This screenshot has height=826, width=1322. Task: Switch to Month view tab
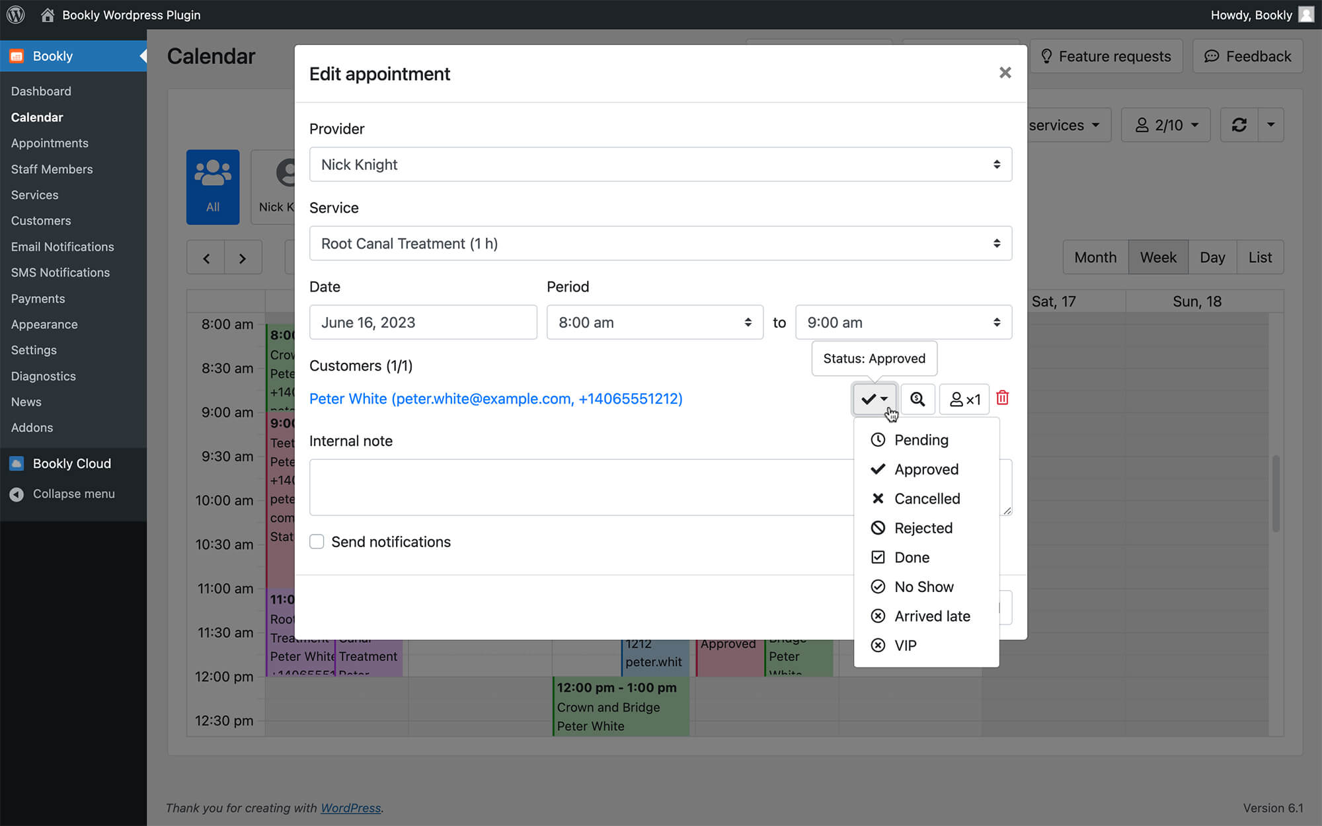tap(1095, 258)
